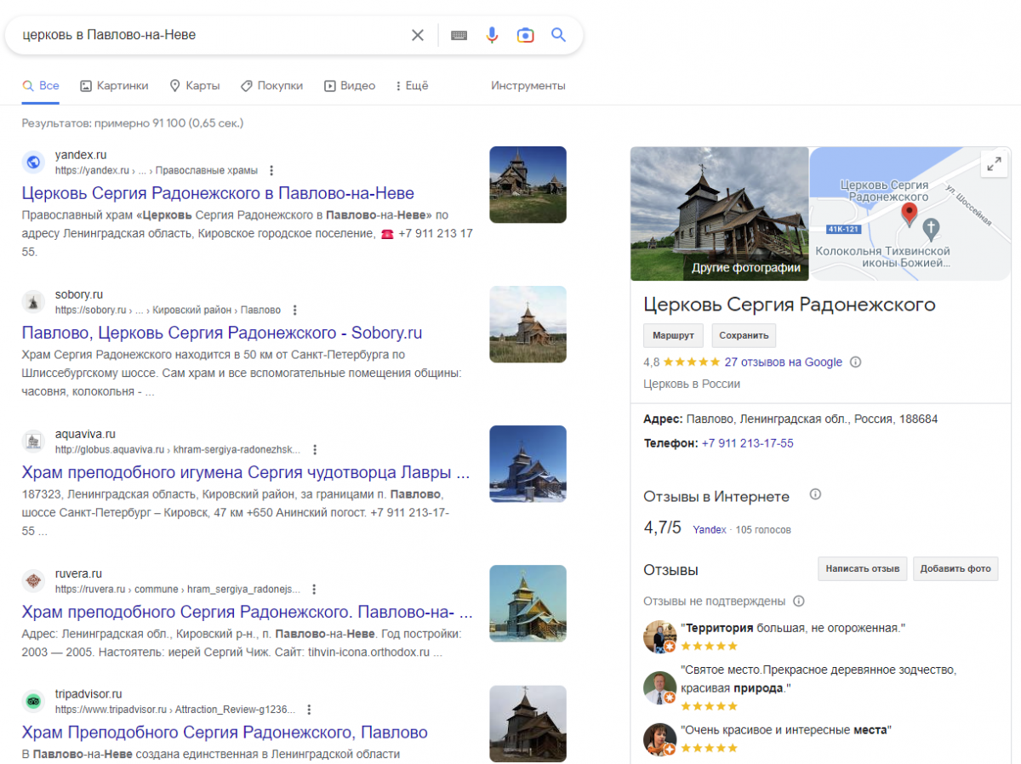Open the ruvera.ru result thumbnail image

coord(528,603)
